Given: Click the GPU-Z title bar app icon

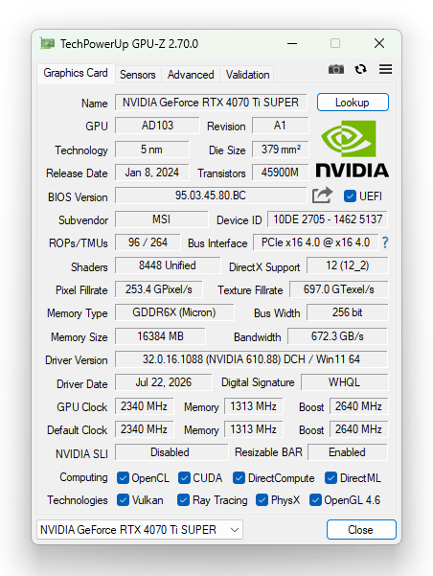Looking at the screenshot, I should pos(47,44).
